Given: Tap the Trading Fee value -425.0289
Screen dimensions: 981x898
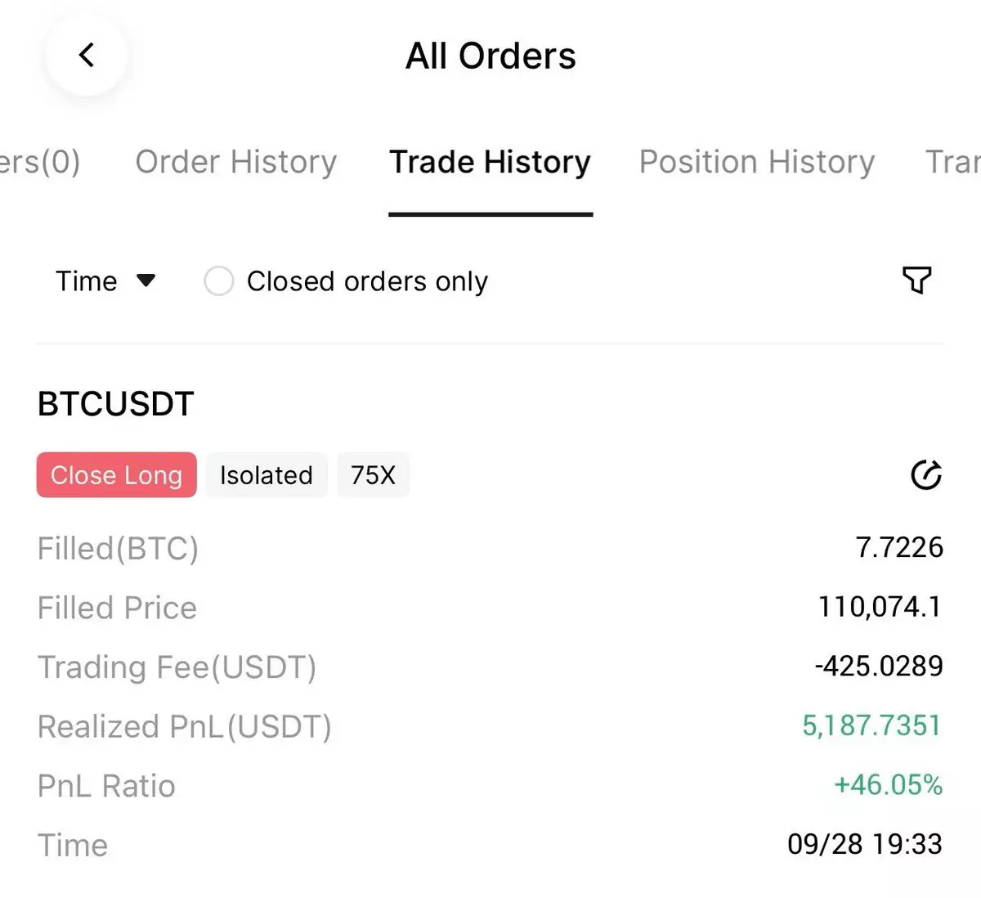Looking at the screenshot, I should click(x=879, y=666).
